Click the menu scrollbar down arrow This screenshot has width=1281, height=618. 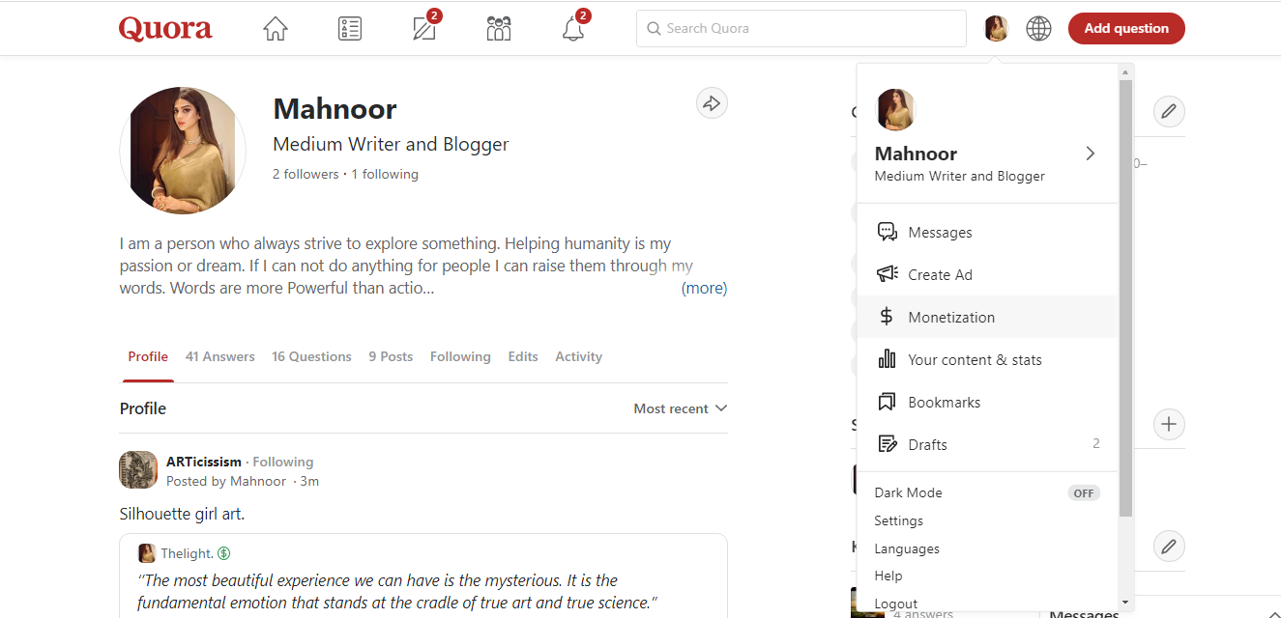(1125, 604)
